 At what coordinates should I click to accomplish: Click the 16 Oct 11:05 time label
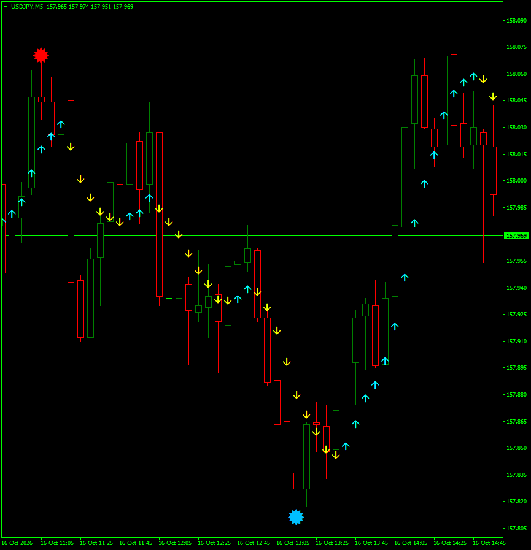pos(57,543)
